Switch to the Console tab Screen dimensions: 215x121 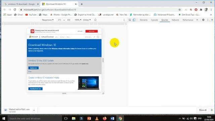coord(154,20)
